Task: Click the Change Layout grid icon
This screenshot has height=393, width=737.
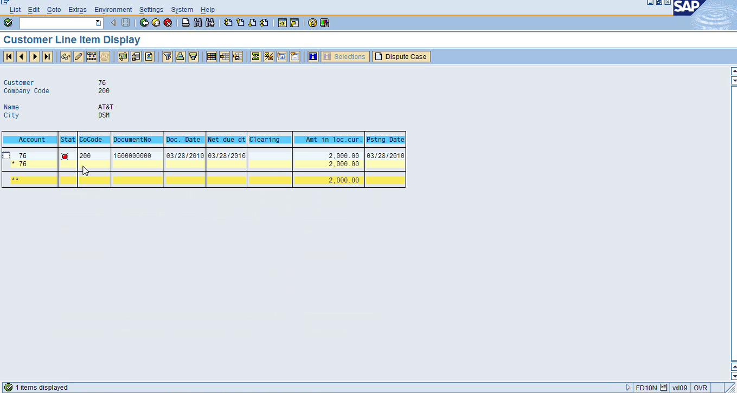Action: coord(212,56)
